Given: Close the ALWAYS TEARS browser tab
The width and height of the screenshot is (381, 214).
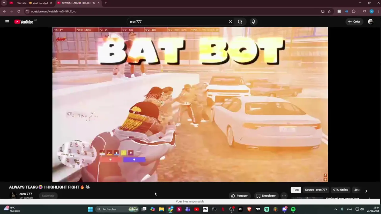Looking at the screenshot, I should pyautogui.click(x=99, y=3).
